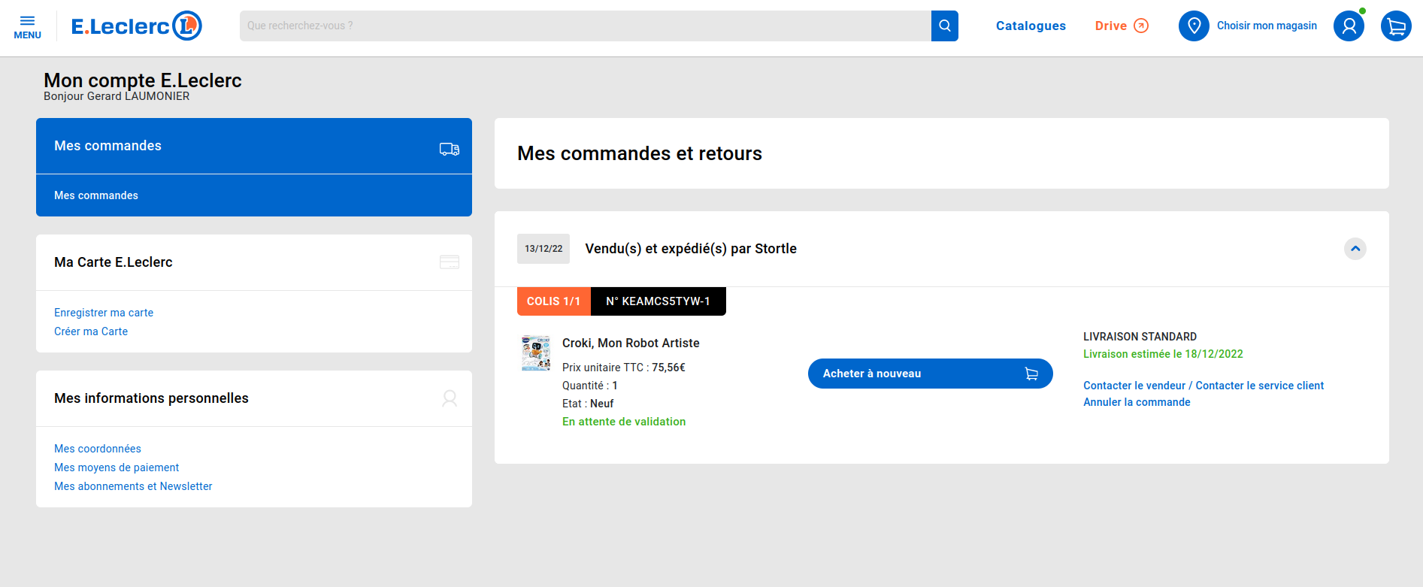Click the search magnifier button
The height and width of the screenshot is (587, 1423).
coord(944,26)
